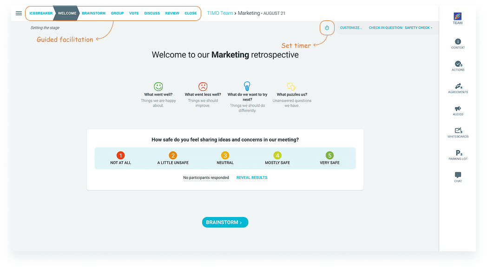
Task: Switch to the Close stage
Action: 191,13
